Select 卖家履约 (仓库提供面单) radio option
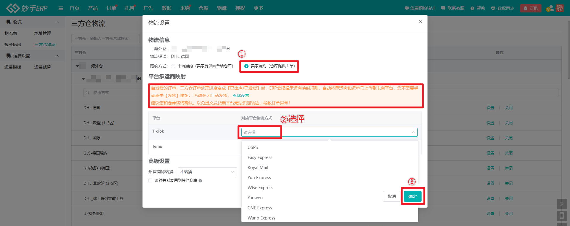570x226 pixels. 246,66
